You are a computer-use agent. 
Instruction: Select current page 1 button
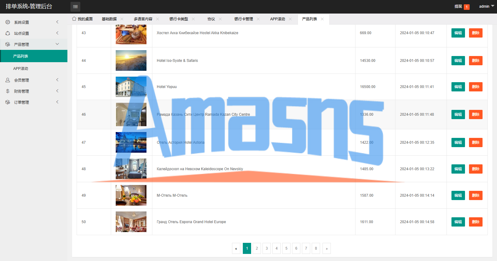click(x=247, y=248)
